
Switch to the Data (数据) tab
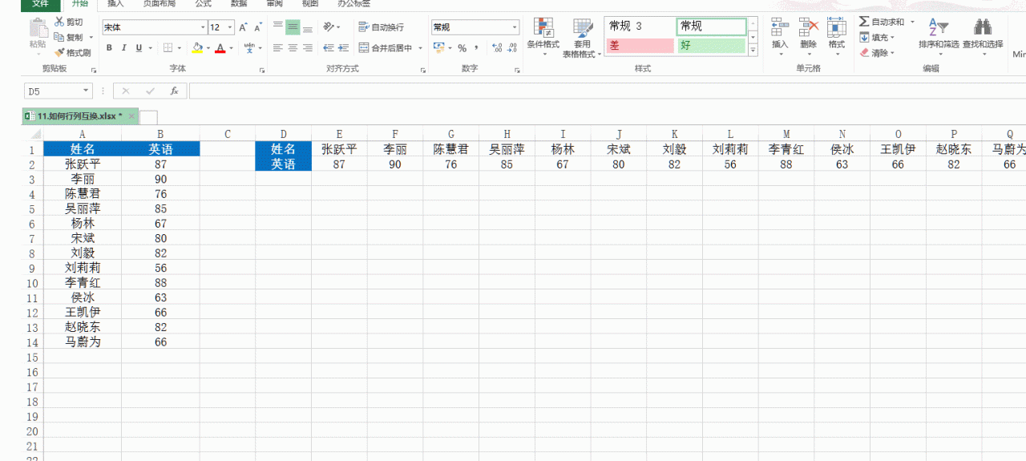tap(239, 4)
